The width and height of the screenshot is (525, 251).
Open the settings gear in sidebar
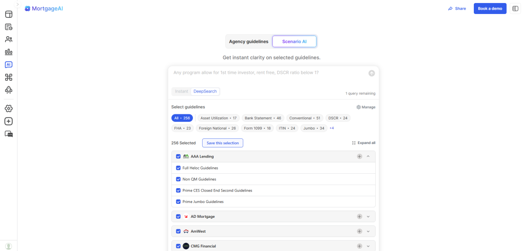pyautogui.click(x=8, y=109)
